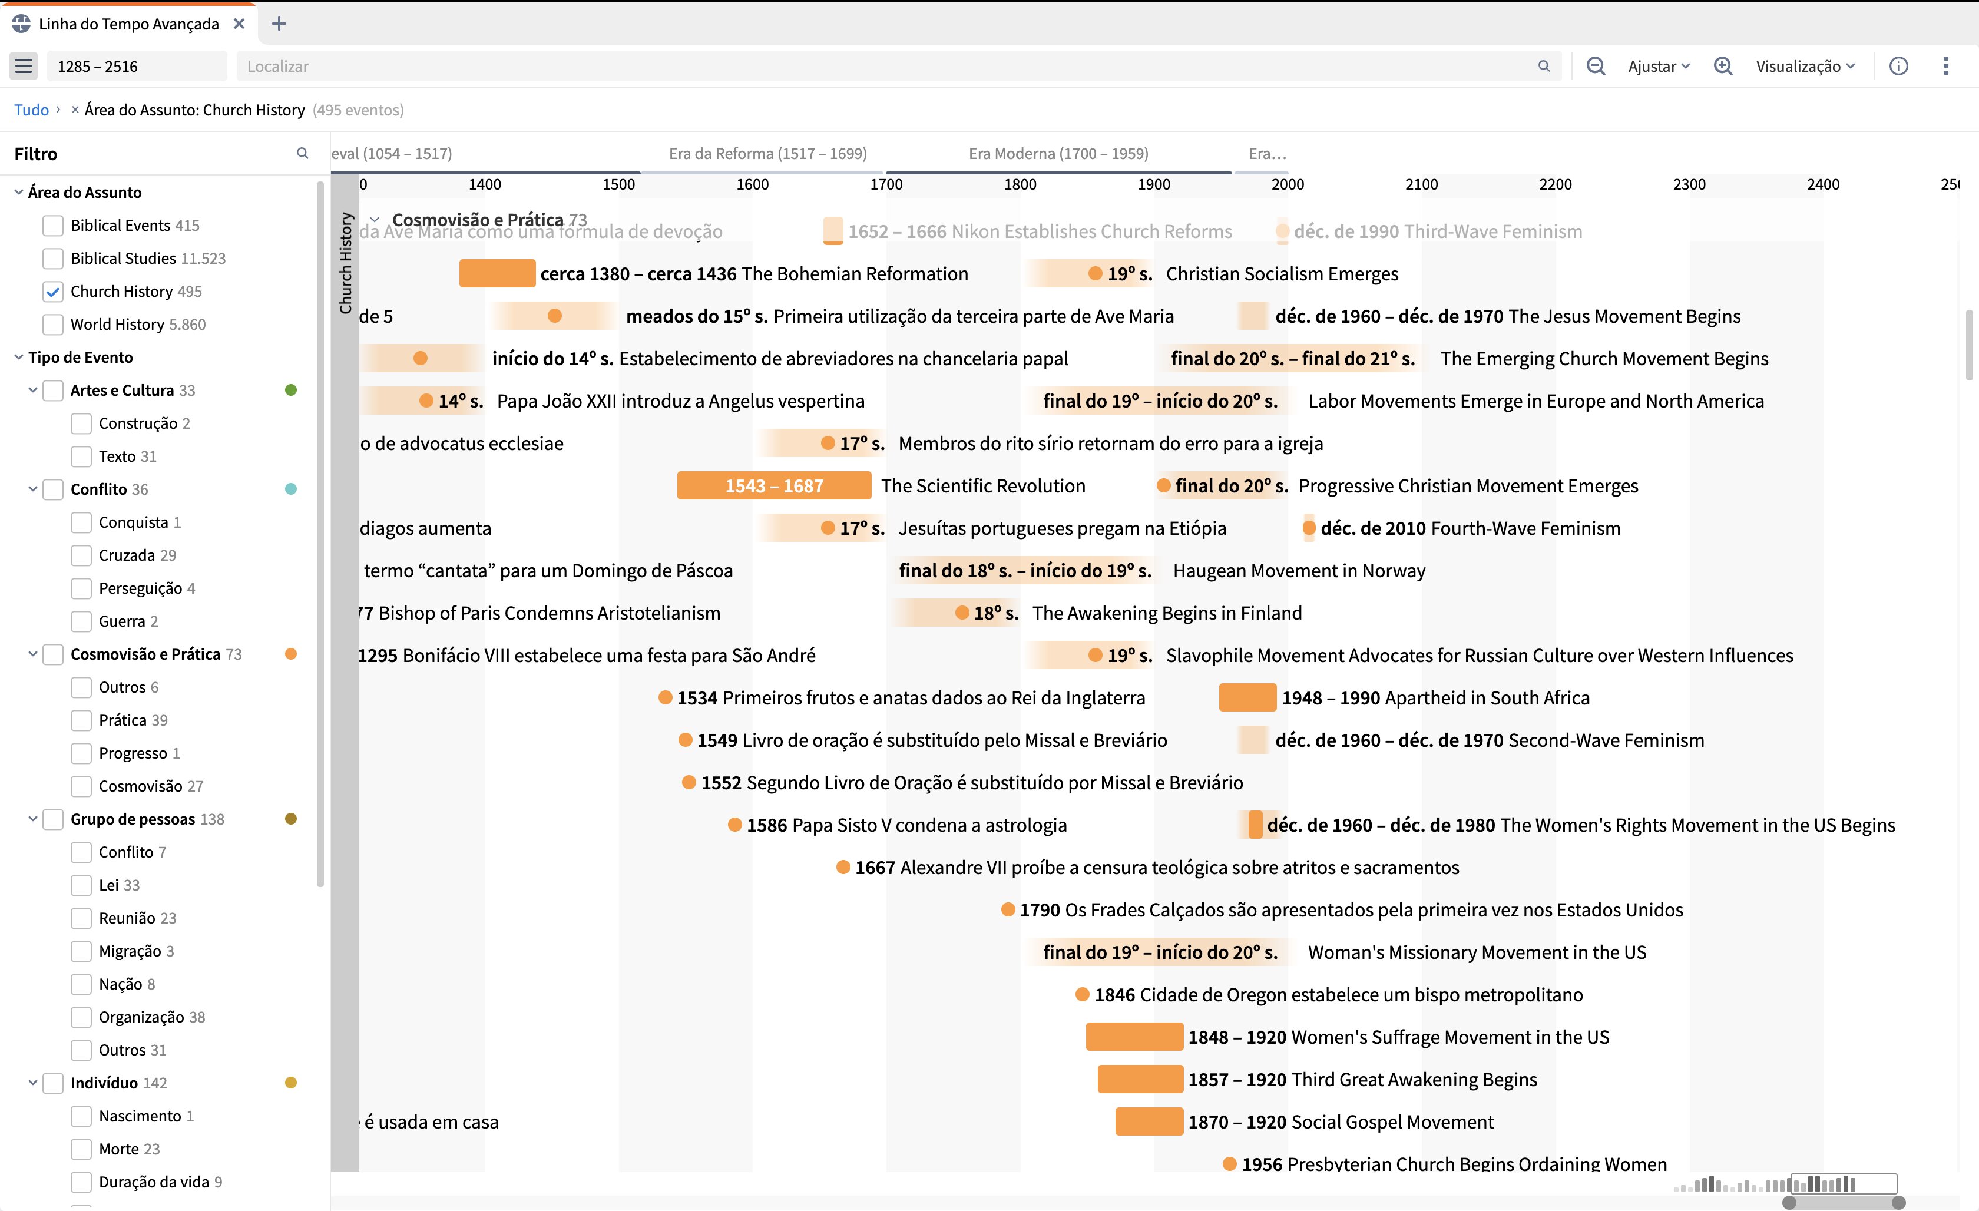Viewport: 1979px width, 1211px height.
Task: Open the vertical three-dot options menu
Action: pos(1945,66)
